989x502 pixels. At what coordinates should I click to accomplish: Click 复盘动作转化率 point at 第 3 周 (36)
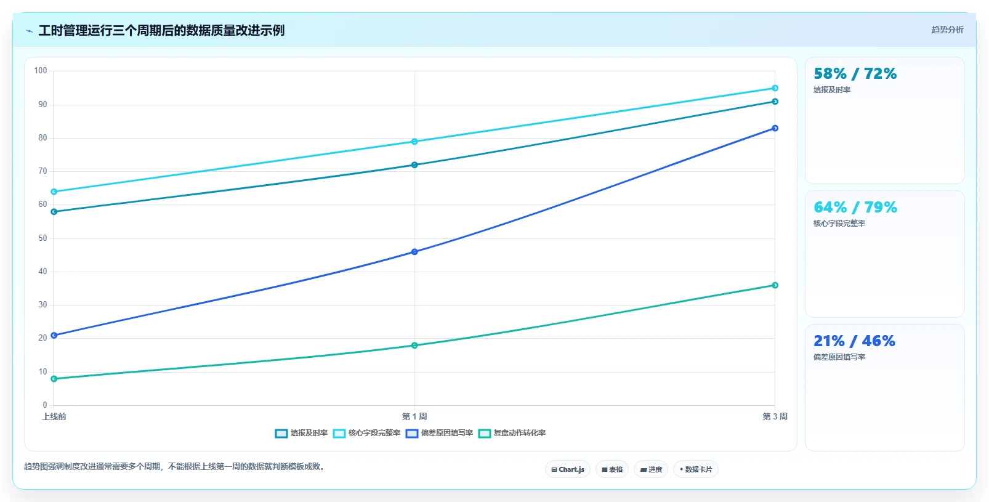coord(775,285)
